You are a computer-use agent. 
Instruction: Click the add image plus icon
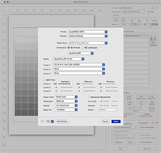151,36
